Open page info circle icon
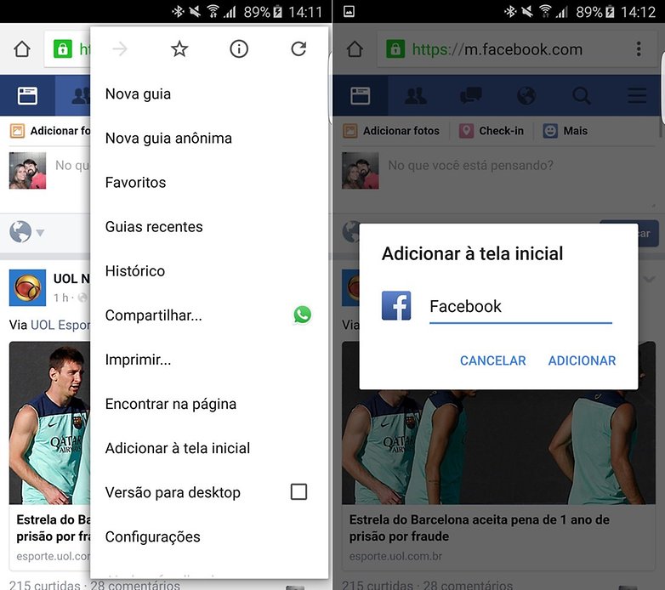 (239, 49)
